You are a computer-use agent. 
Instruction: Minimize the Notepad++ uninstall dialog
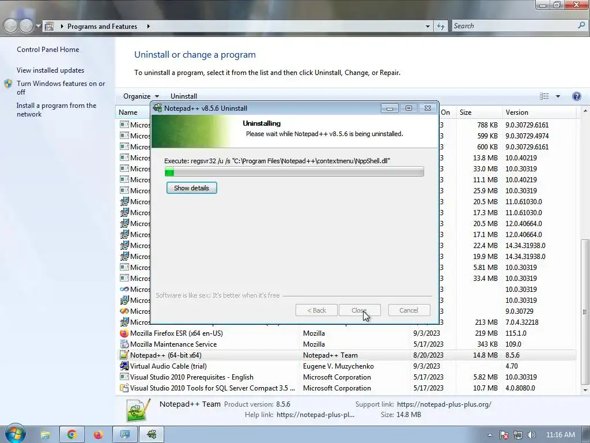click(x=389, y=108)
